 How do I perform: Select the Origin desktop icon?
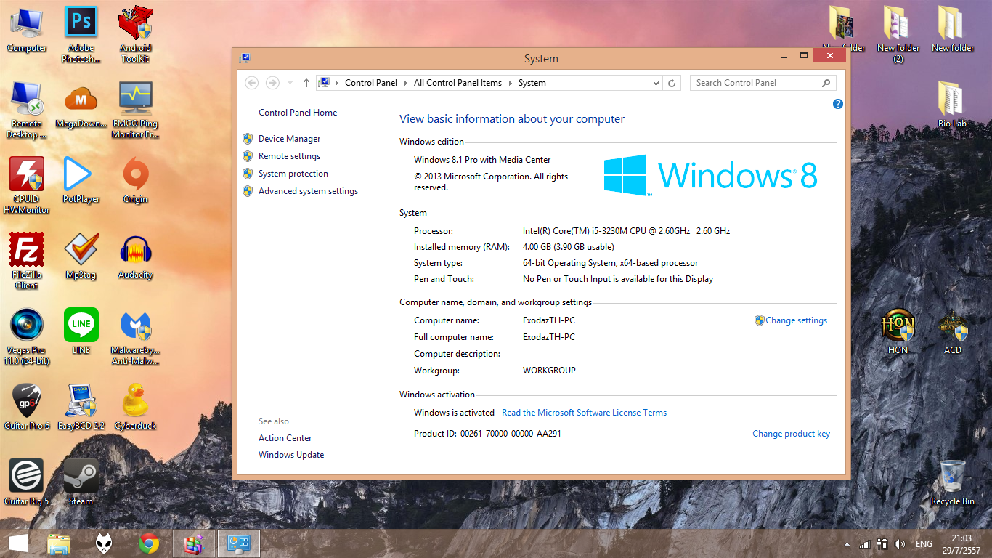click(x=136, y=180)
